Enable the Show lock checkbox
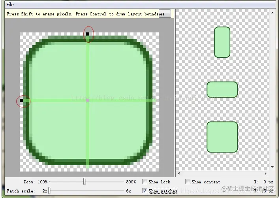The height and width of the screenshot is (198, 280). point(145,182)
